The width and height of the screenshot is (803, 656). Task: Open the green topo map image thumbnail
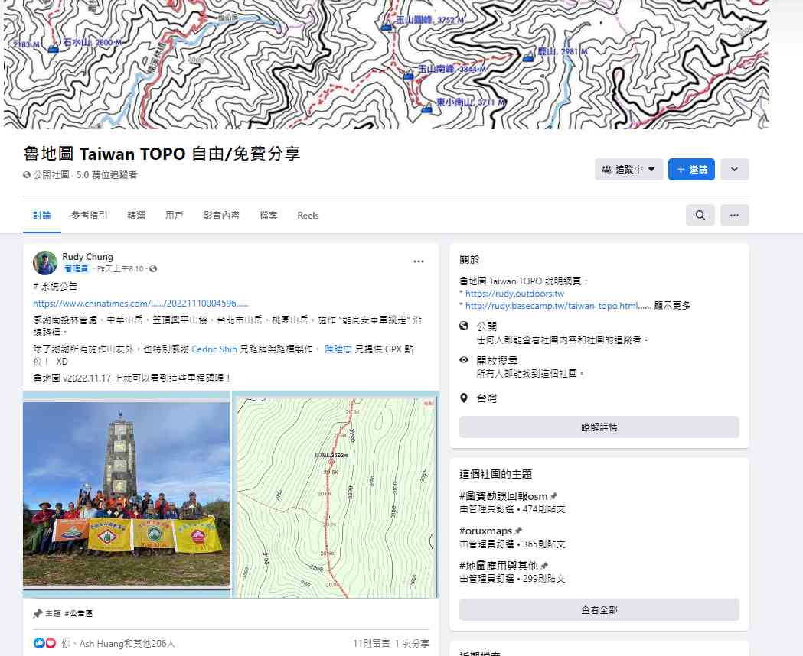[335, 494]
